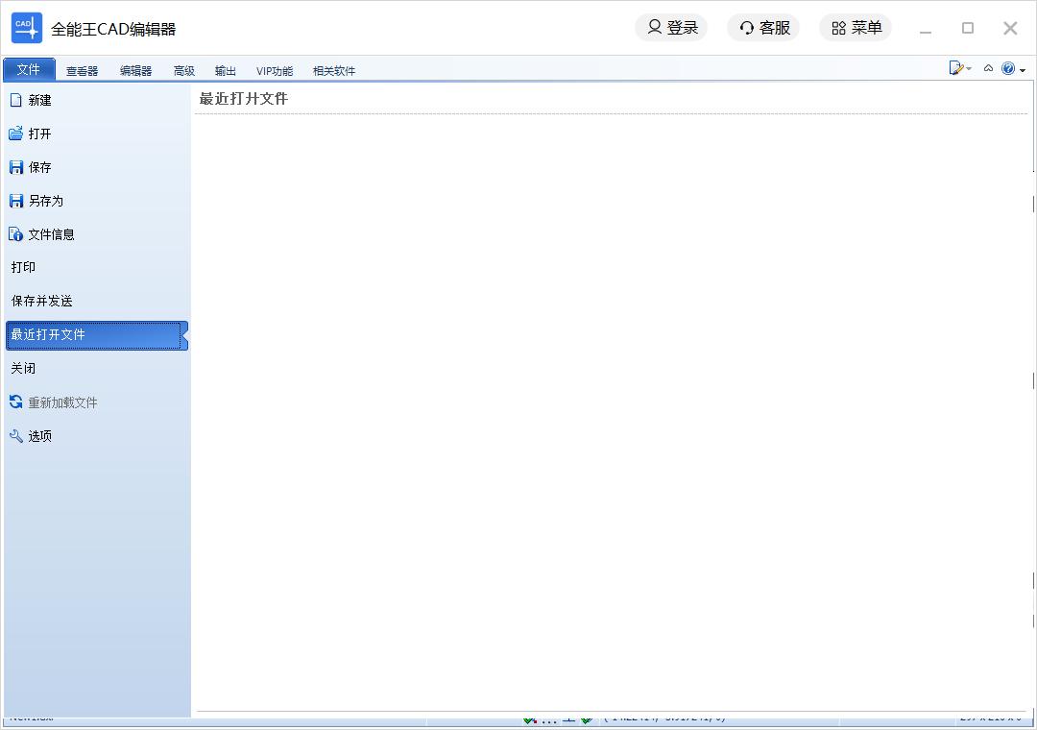Open dropdown arrow beside document pencil icon
This screenshot has width=1037, height=730.
tap(969, 69)
